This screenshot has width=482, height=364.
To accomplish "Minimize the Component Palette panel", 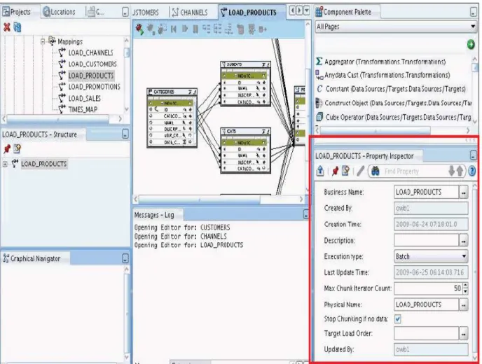I will click(x=473, y=12).
